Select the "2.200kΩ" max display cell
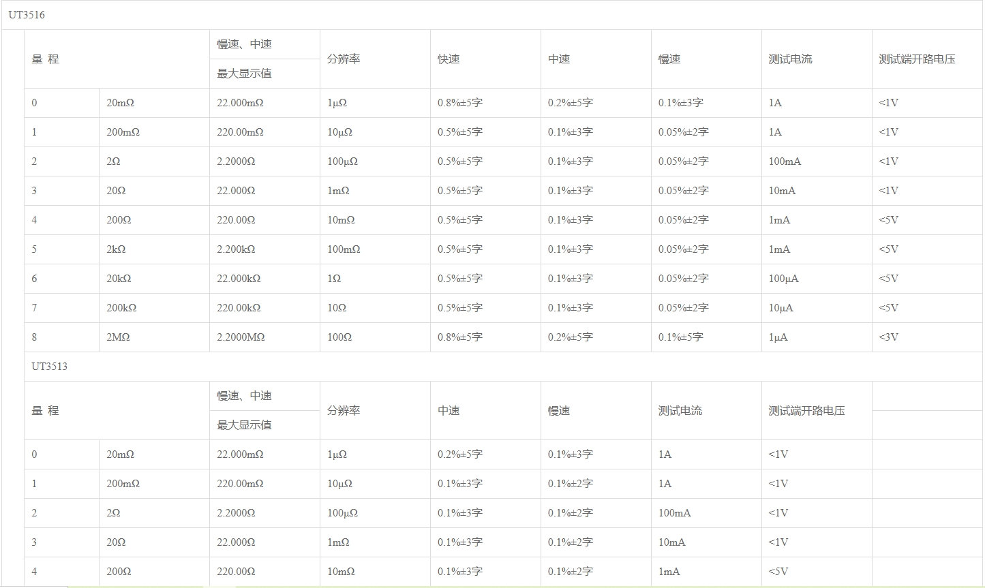Screen dimensions: 985x588 [236, 249]
